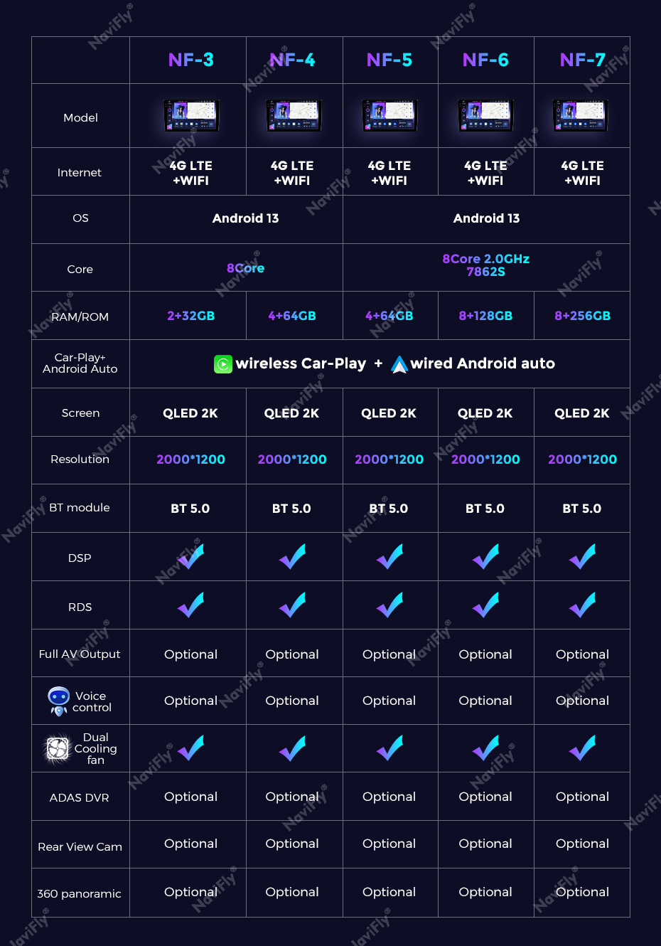Click Optional for NF-5 Rear View Cam

389,844
